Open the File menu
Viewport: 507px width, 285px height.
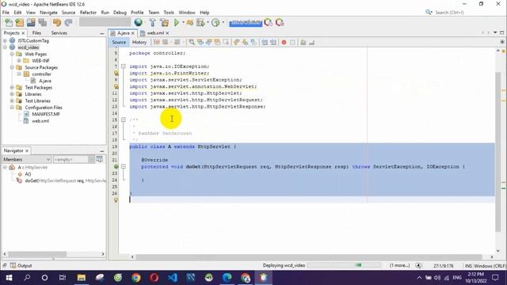[x=6, y=13]
